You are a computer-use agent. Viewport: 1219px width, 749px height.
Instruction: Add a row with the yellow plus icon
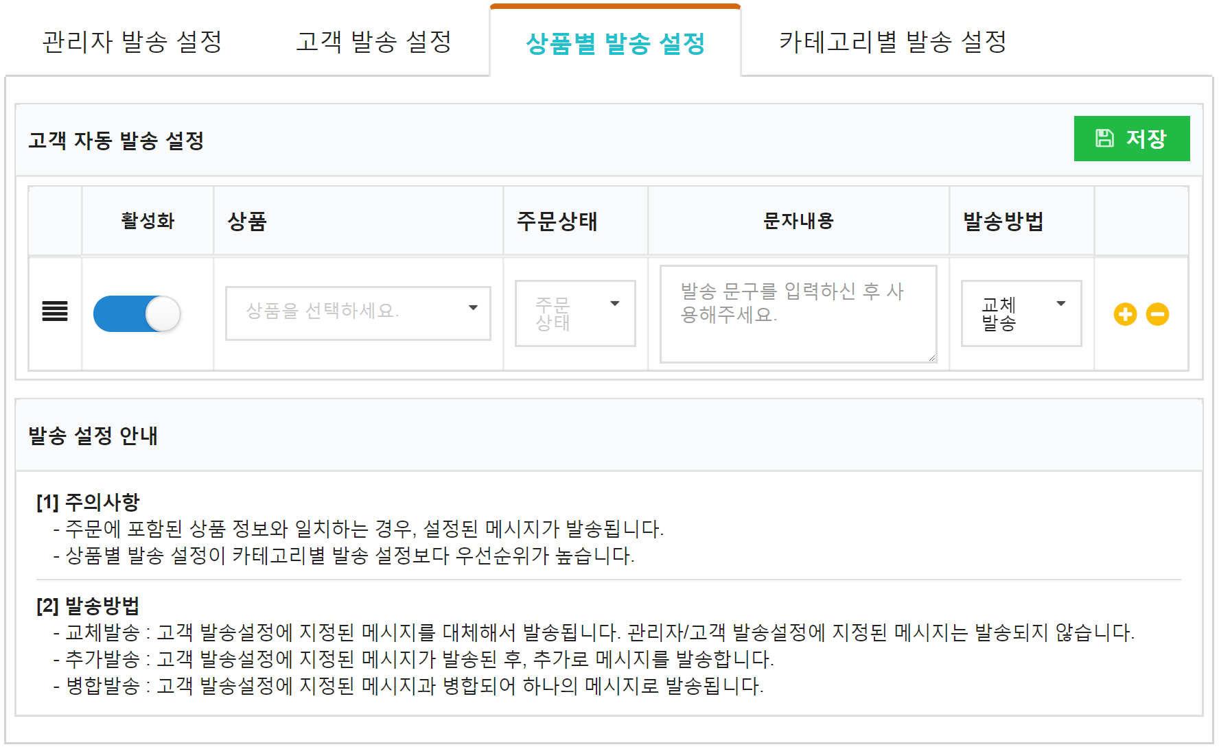(1125, 314)
